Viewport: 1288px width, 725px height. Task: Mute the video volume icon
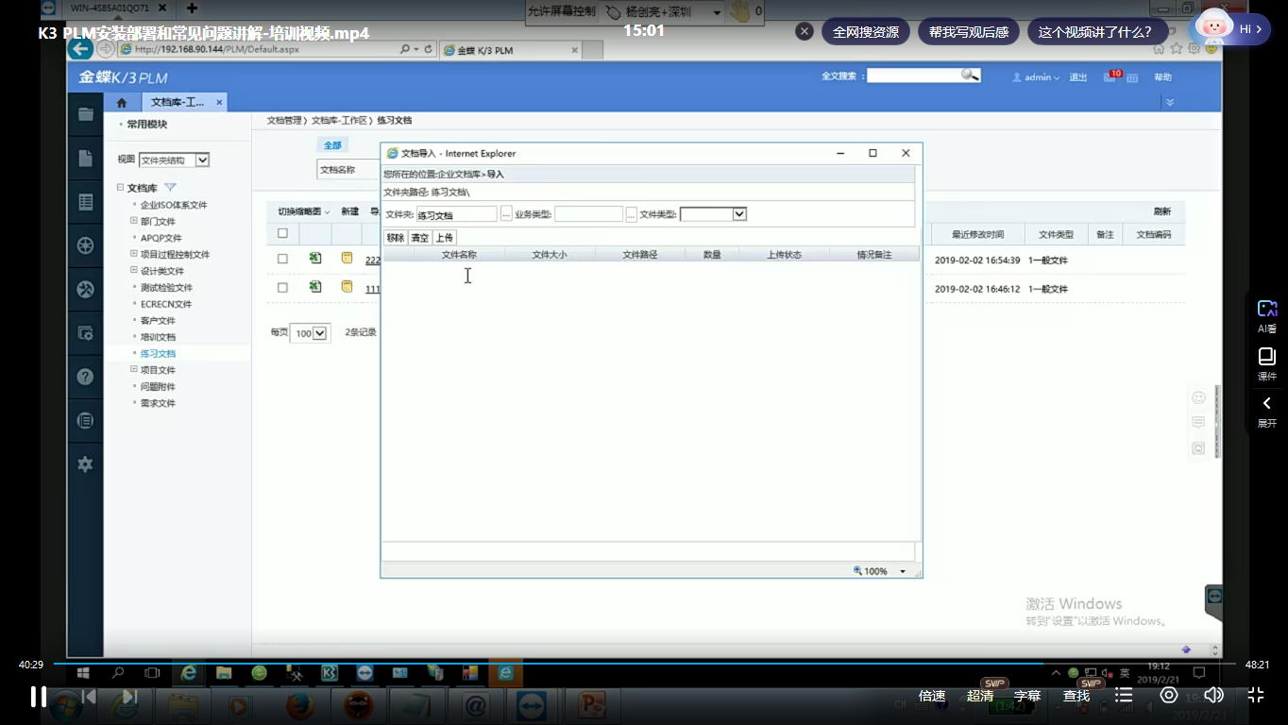[1213, 695]
